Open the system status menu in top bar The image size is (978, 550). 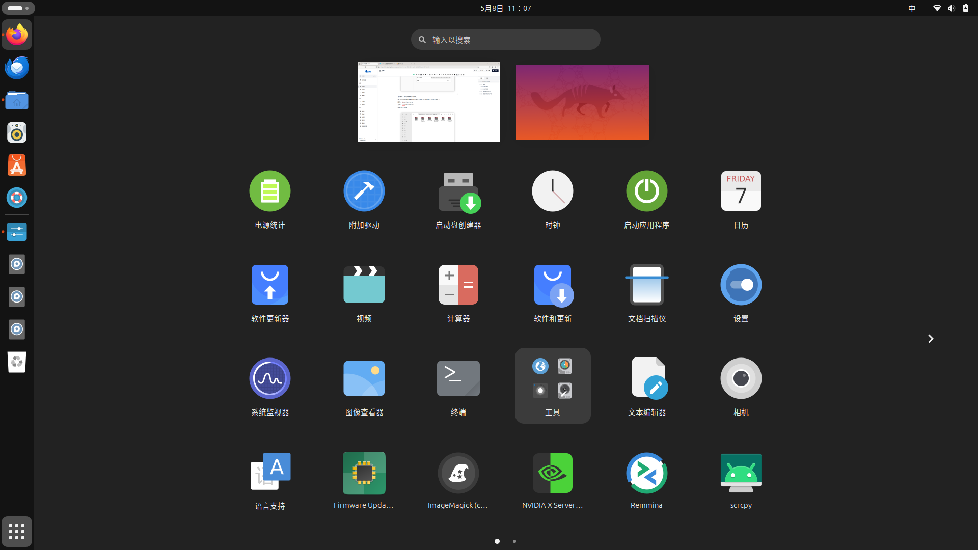point(950,8)
